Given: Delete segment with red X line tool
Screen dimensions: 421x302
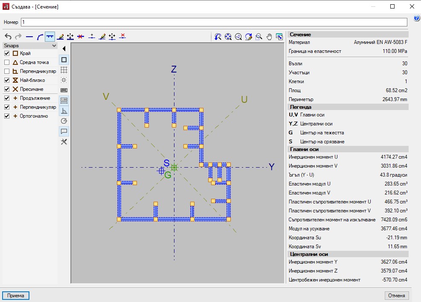Looking at the screenshot, I should (81, 37).
